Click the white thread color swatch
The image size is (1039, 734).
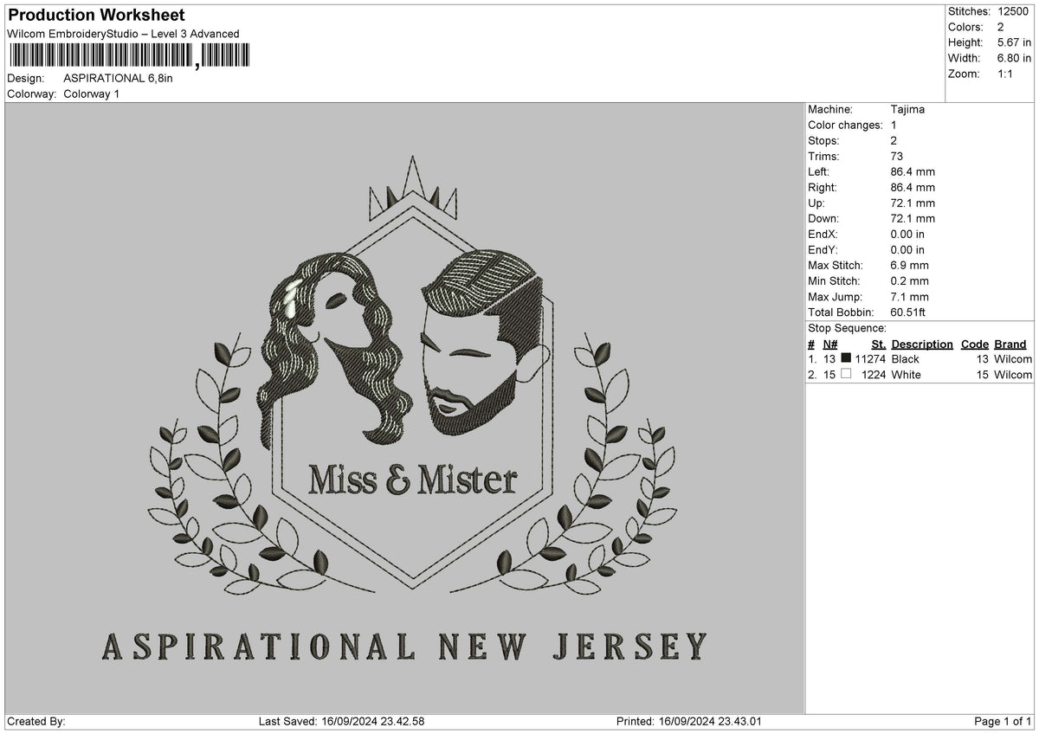coord(846,375)
